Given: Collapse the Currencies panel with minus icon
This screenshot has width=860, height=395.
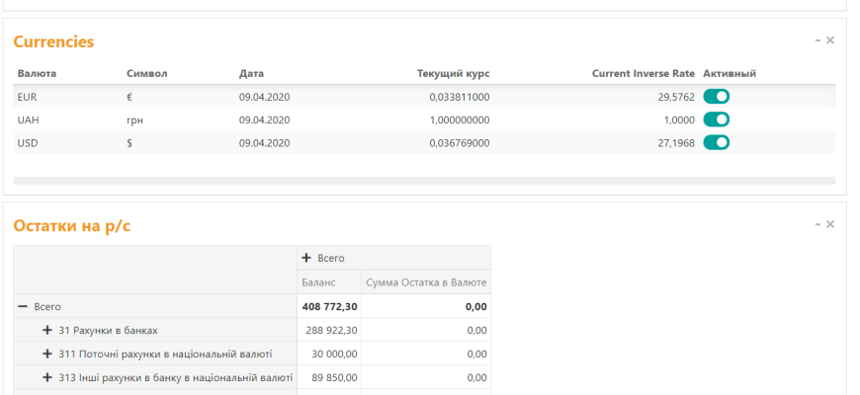Looking at the screenshot, I should (817, 40).
